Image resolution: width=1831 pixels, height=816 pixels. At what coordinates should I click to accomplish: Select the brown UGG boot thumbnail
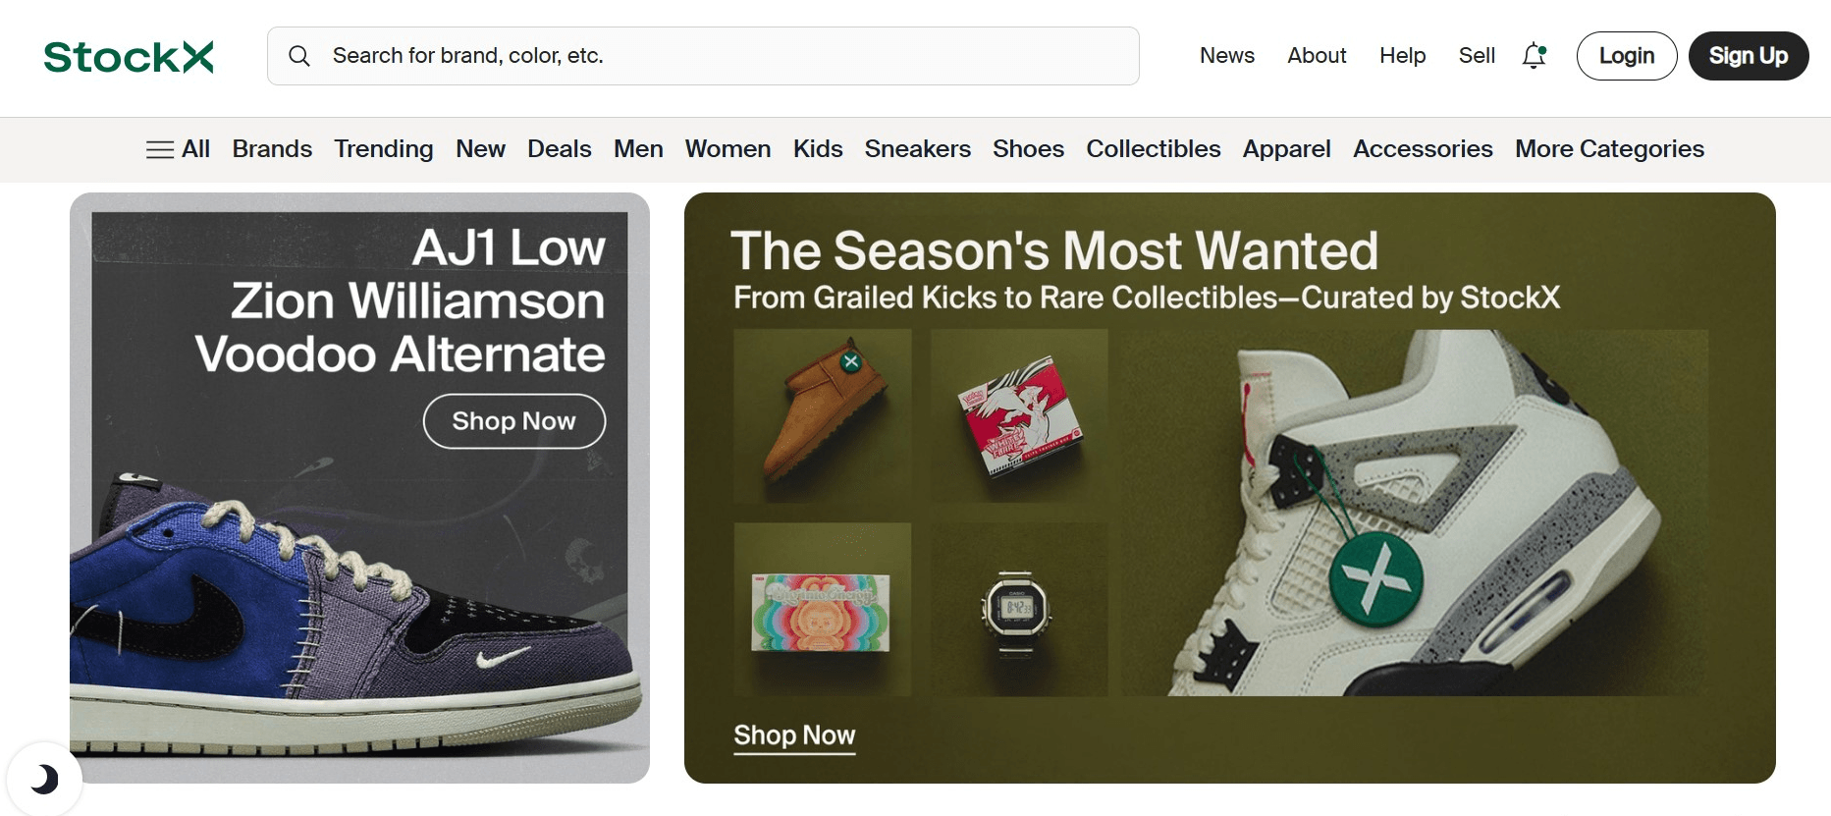tap(823, 416)
